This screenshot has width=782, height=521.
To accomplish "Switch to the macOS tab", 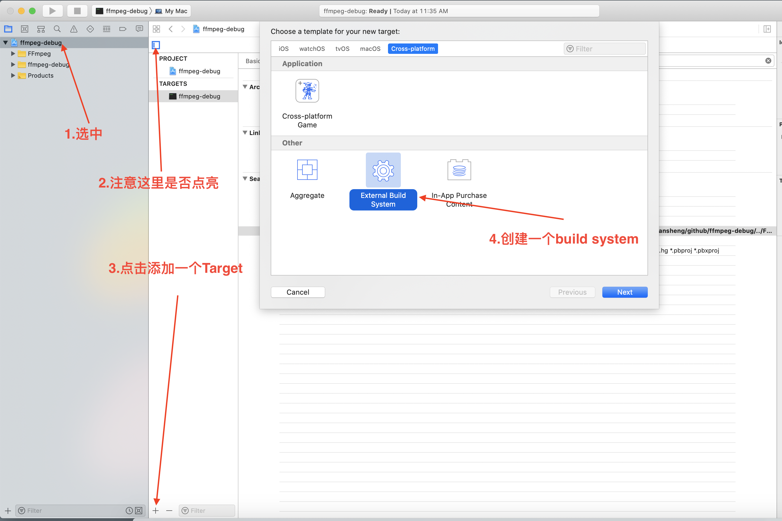I will point(370,48).
